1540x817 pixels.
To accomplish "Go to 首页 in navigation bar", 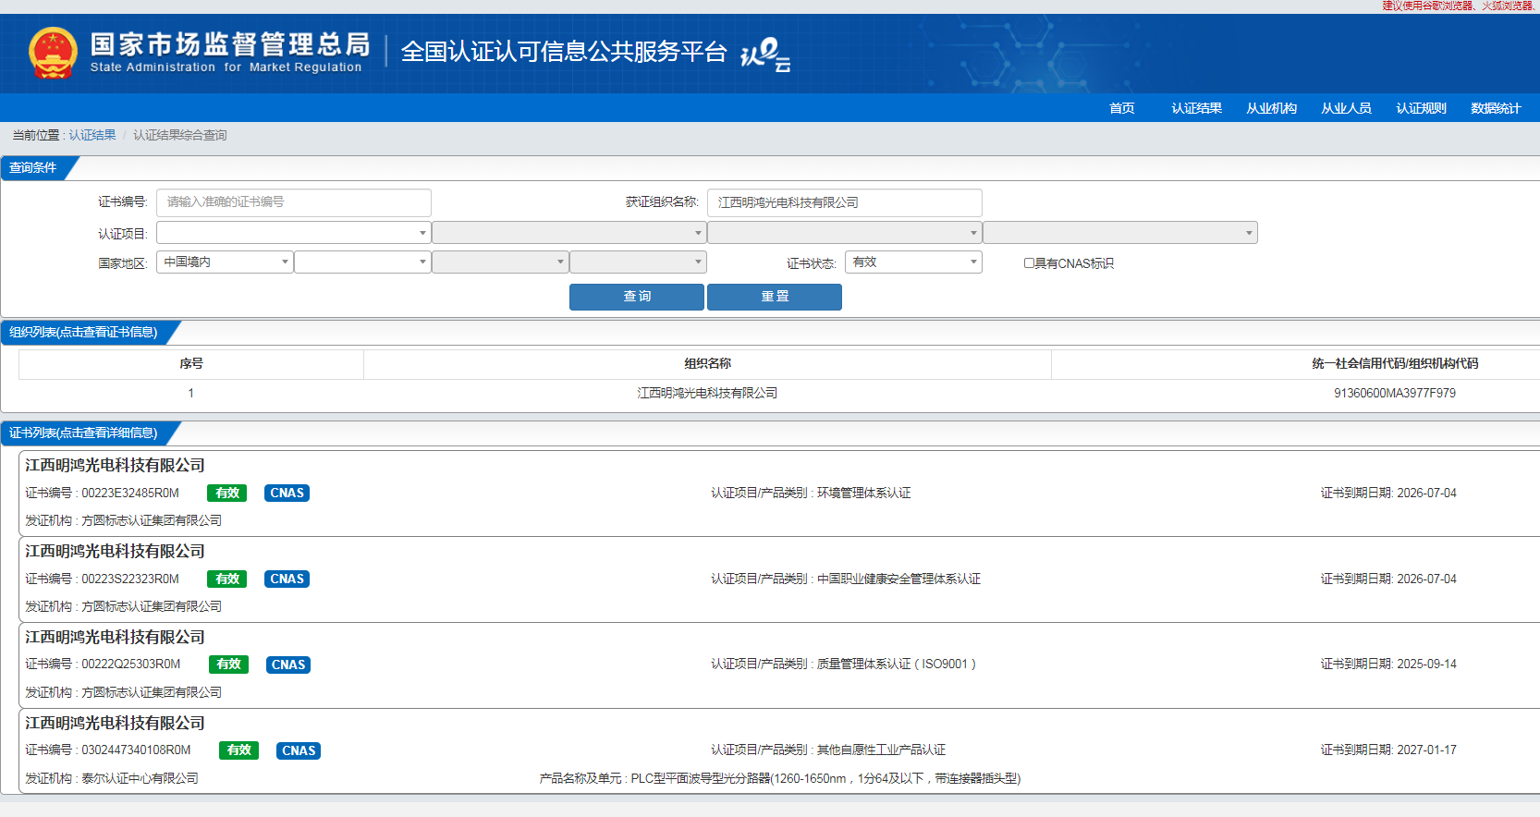I will (1122, 108).
